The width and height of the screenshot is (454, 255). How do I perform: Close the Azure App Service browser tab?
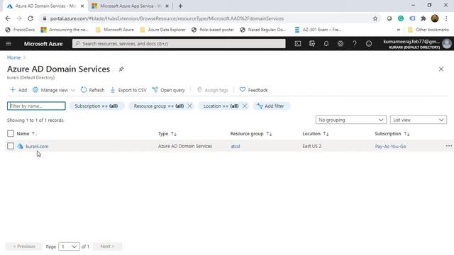pyautogui.click(x=167, y=6)
